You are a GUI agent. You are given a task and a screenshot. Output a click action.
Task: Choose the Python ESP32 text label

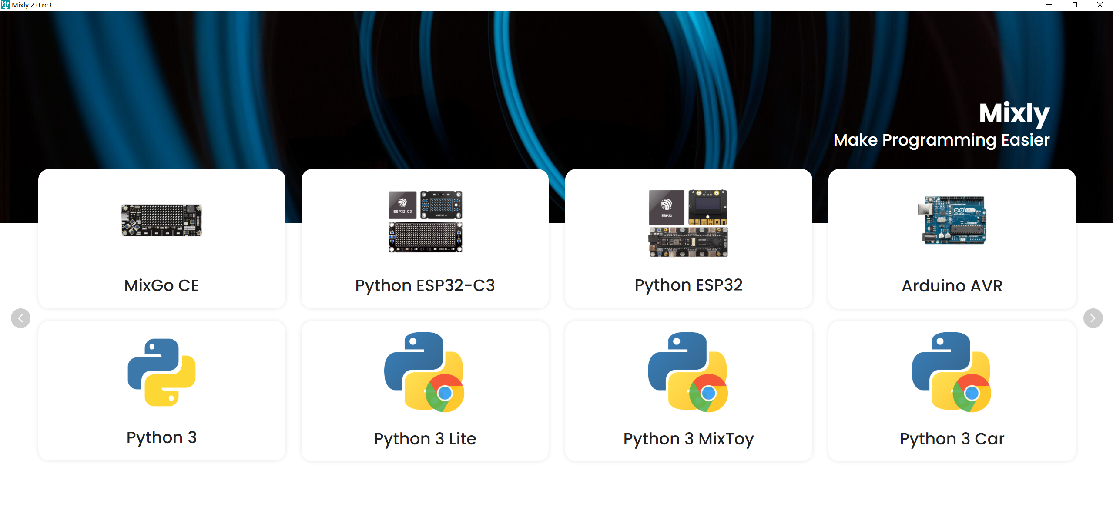pos(688,285)
